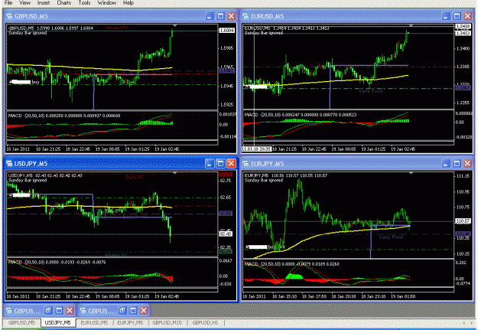Close the GBPUSD,M5 chart window
478x330 pixels.
(x=232, y=16)
